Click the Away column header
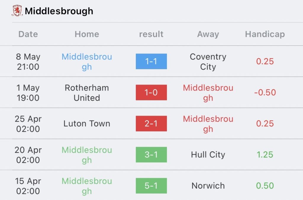This screenshot has height=200, width=303. point(208,34)
